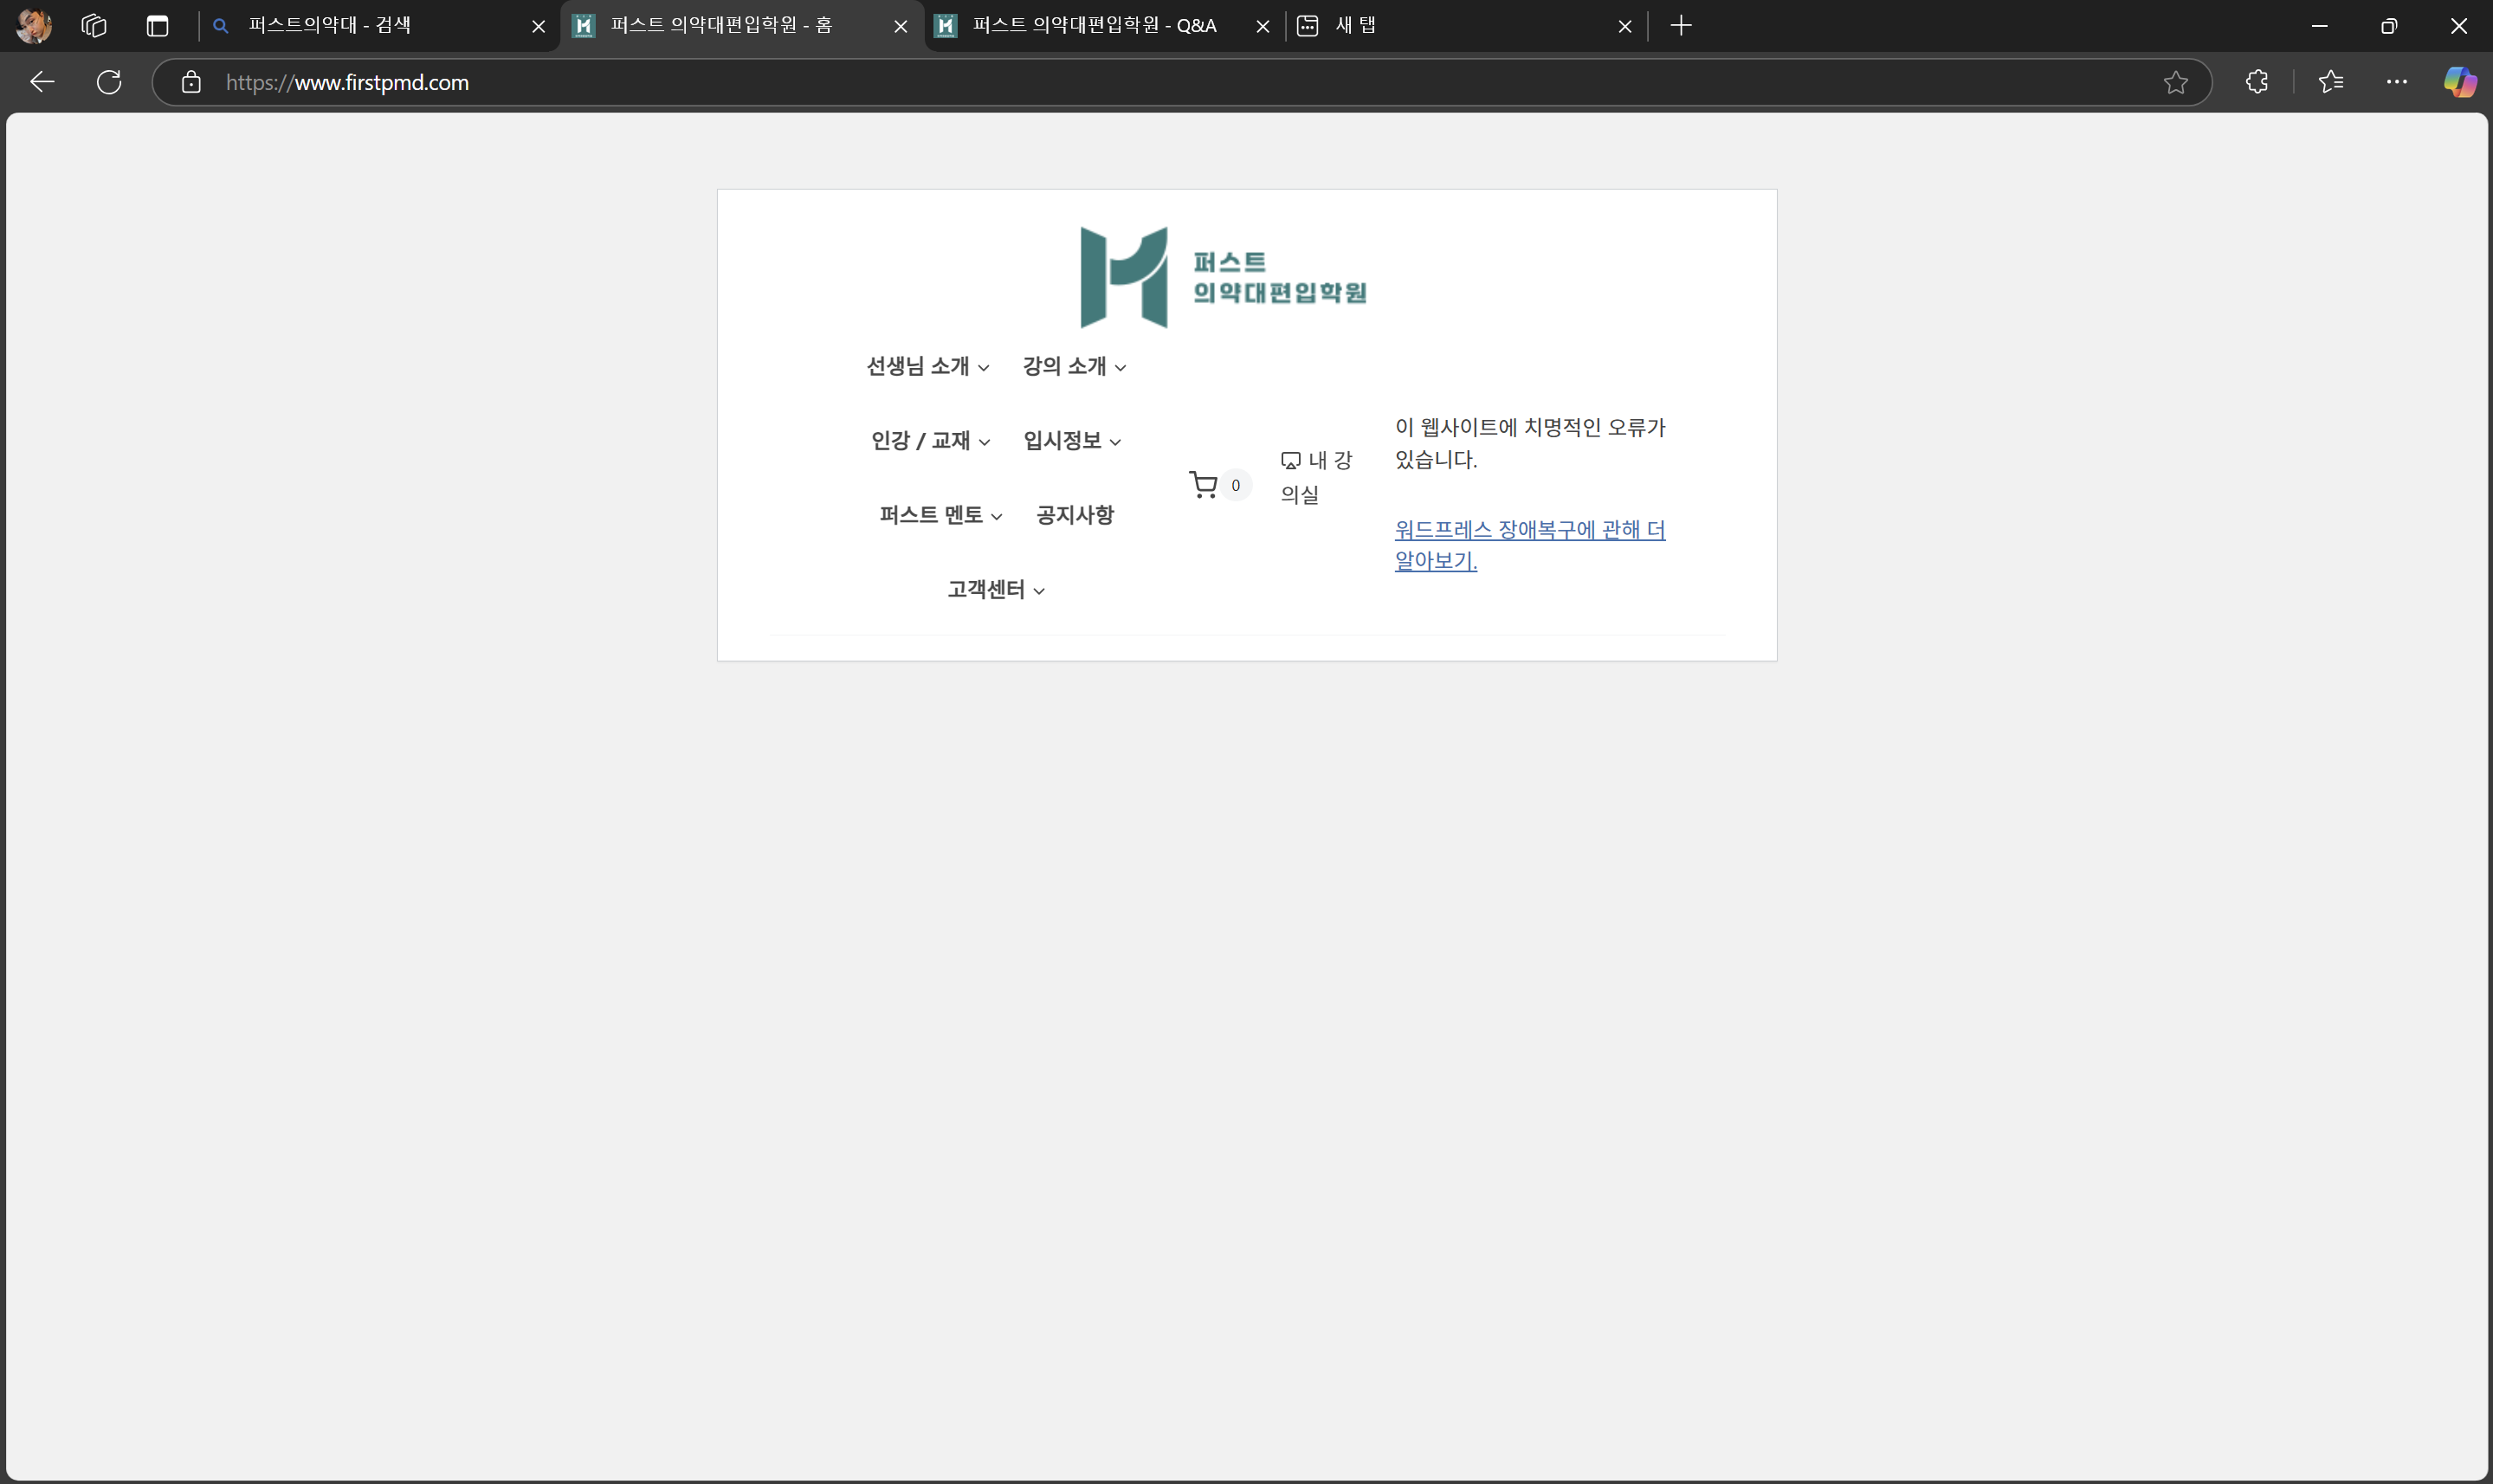
Task: View site info via lock icon
Action: pos(191,82)
